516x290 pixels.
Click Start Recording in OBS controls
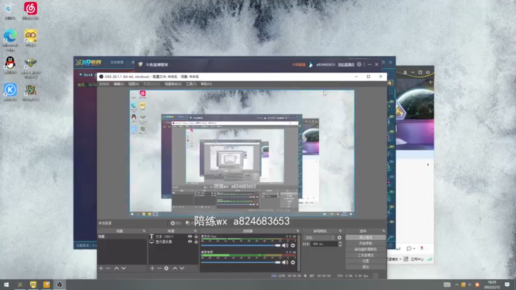pyautogui.click(x=366, y=244)
